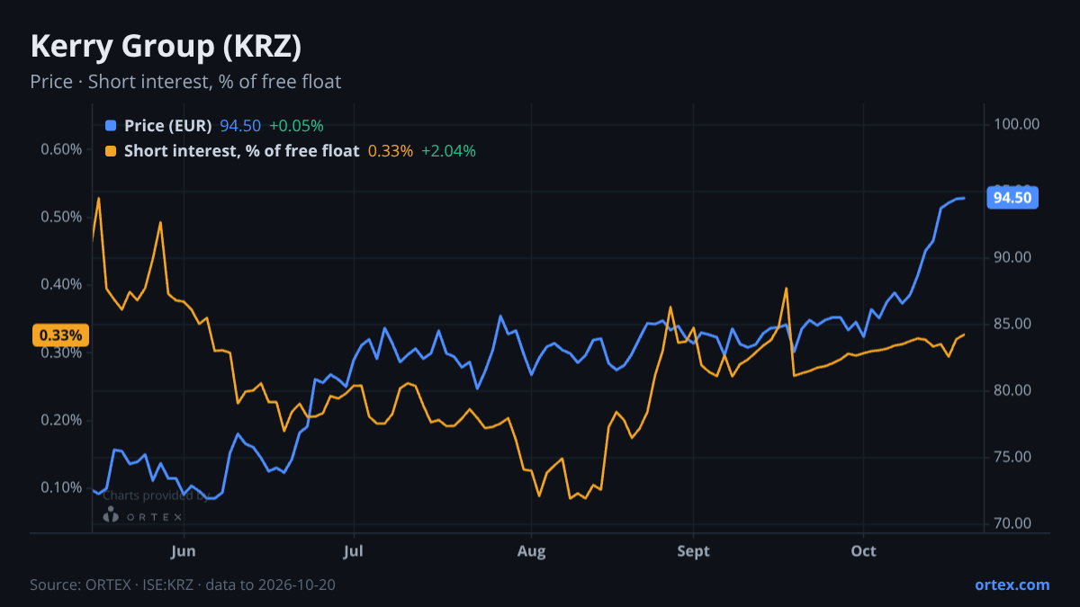
Task: Click the +0.05% price change value
Action: pyautogui.click(x=296, y=126)
